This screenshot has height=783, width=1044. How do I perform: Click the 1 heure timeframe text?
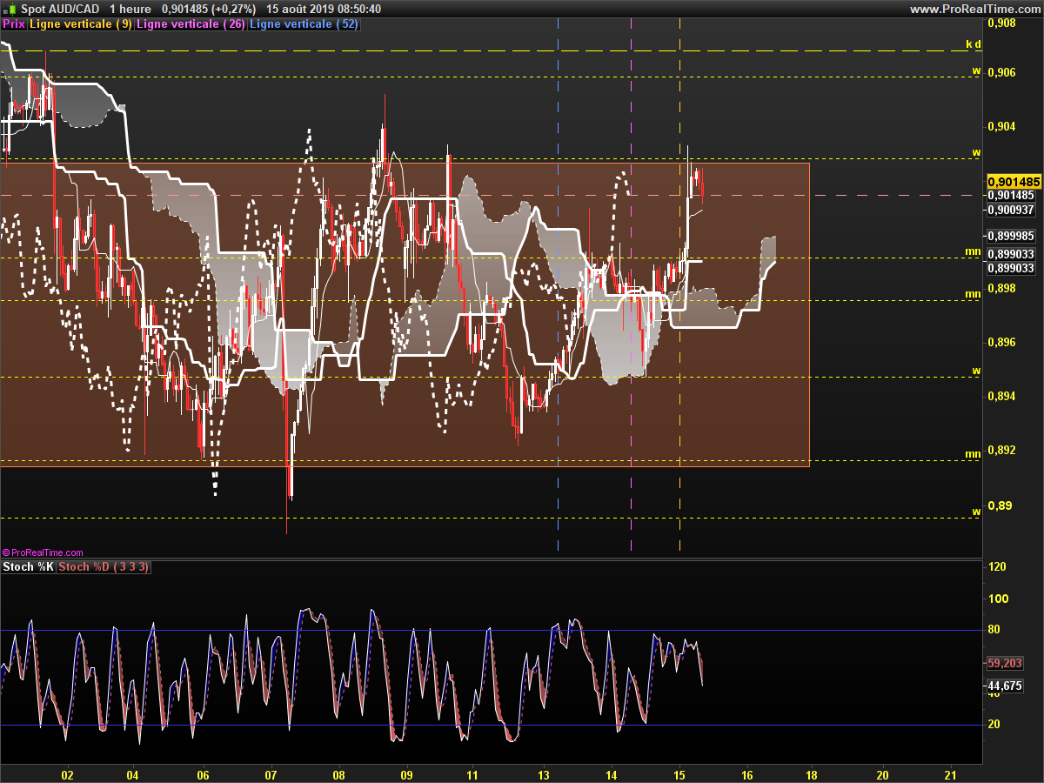click(x=130, y=9)
